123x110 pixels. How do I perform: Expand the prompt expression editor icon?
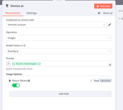(x=110, y=65)
